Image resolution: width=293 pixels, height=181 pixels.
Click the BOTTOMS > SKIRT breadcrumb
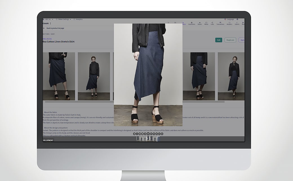coord(49,34)
